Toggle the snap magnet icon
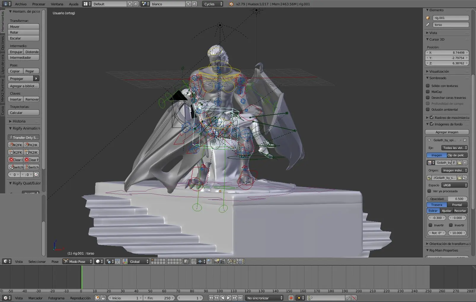Image resolution: width=476 pixels, height=302 pixels. 194,261
